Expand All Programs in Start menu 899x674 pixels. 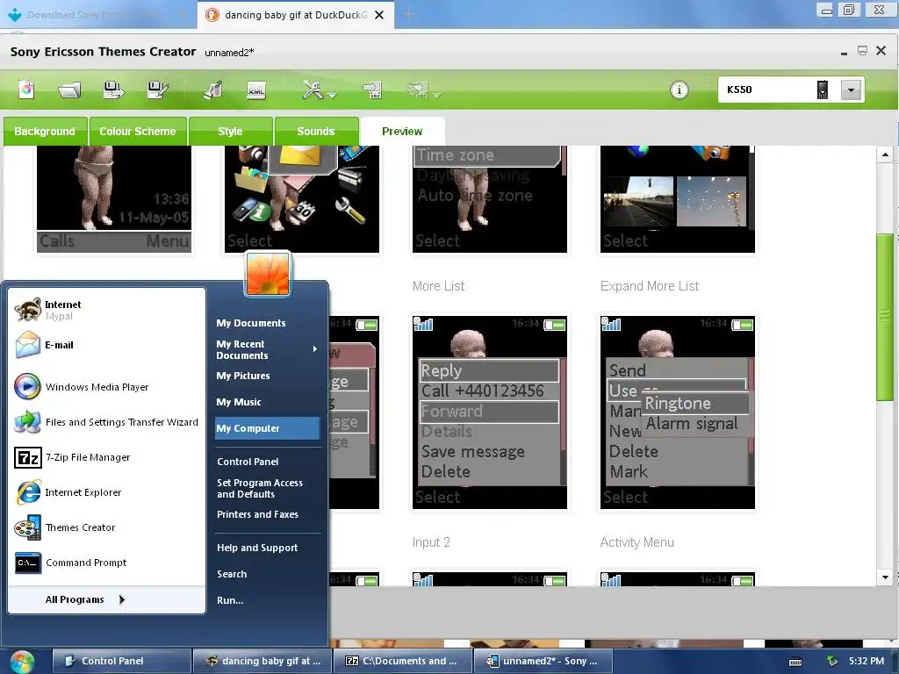pos(106,599)
